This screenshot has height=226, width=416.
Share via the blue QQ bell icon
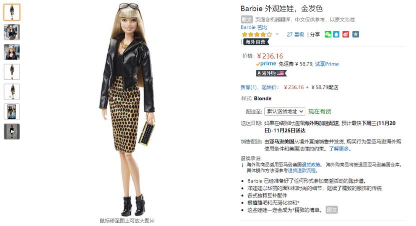[336, 34]
